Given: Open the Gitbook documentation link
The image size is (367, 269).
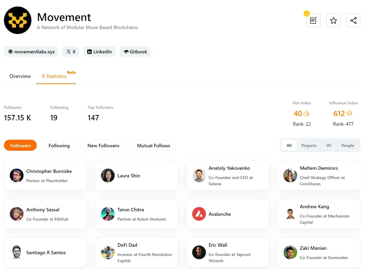Looking at the screenshot, I should (135, 52).
